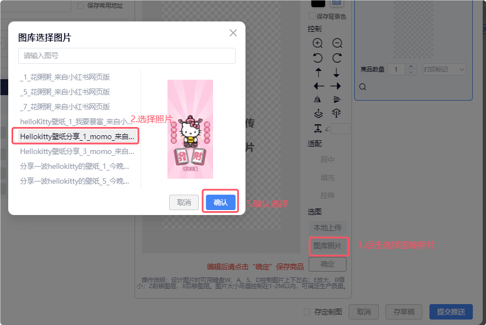Click the 存草稿 button
Screen dimensions: 486x325
(x=404, y=312)
